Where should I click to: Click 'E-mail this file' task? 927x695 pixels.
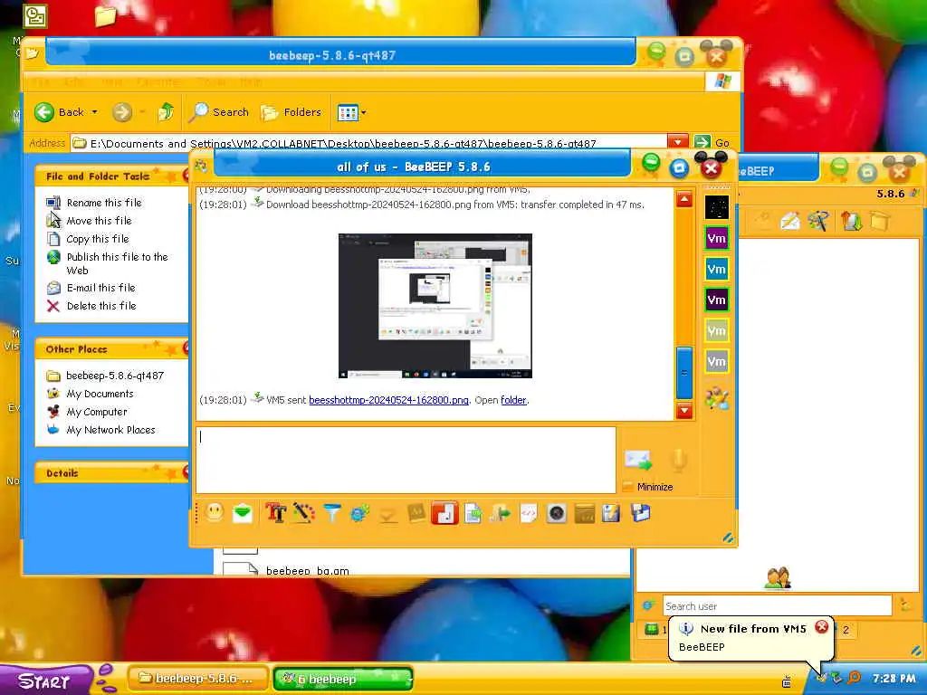pyautogui.click(x=100, y=288)
